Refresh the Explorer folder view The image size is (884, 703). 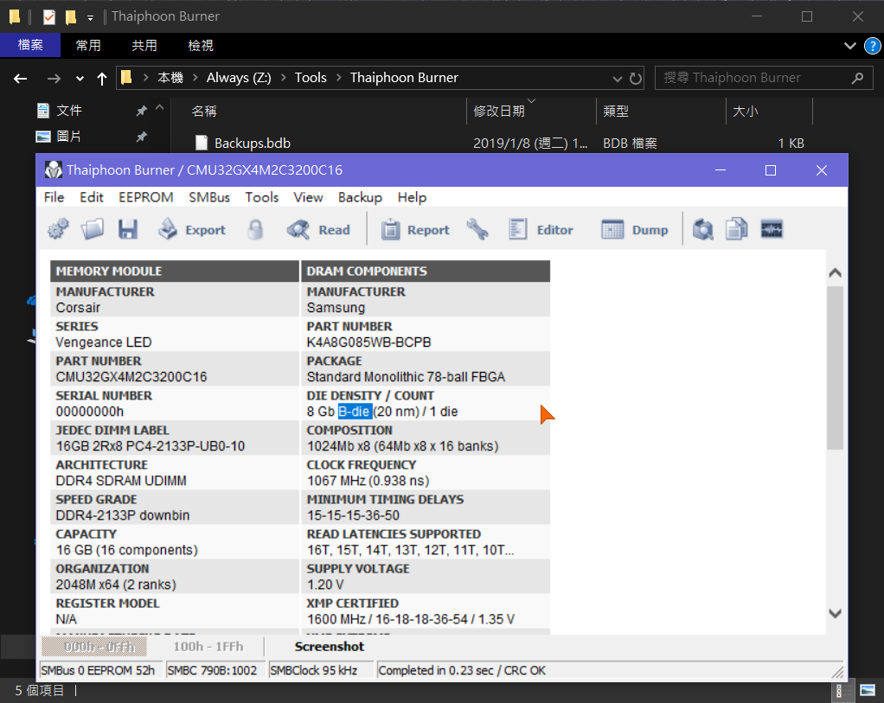(636, 79)
